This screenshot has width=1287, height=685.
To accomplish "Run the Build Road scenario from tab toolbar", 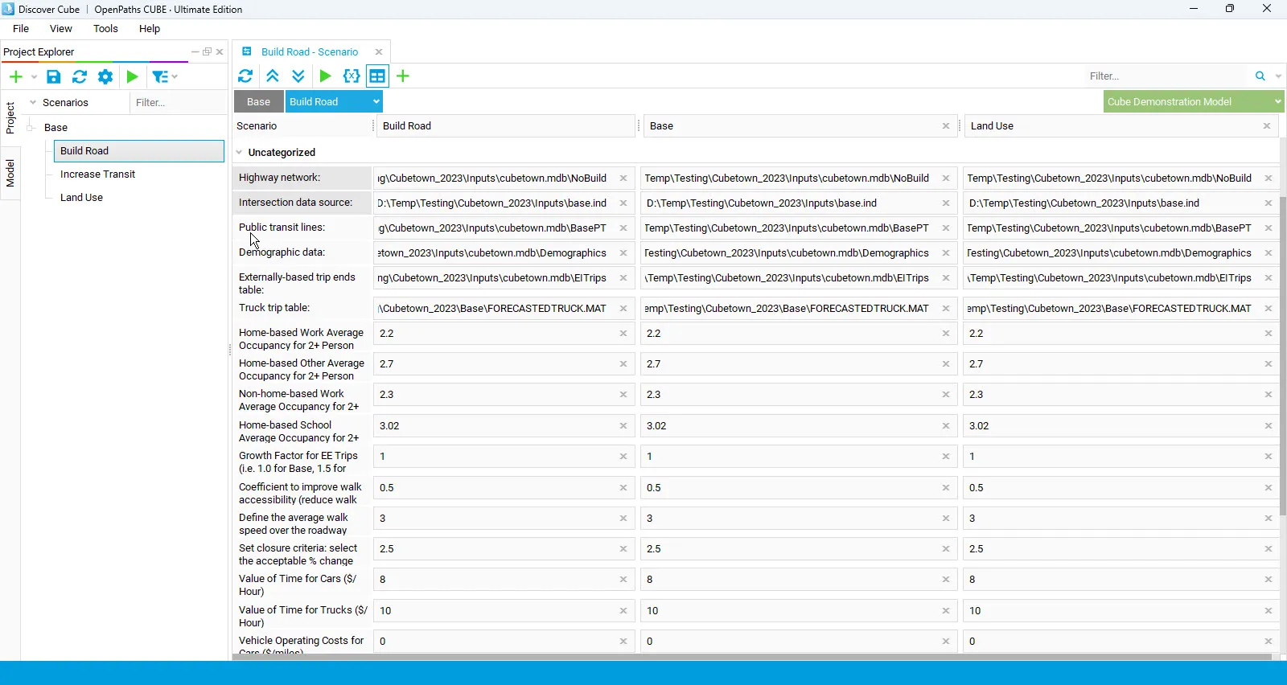I will pyautogui.click(x=325, y=76).
